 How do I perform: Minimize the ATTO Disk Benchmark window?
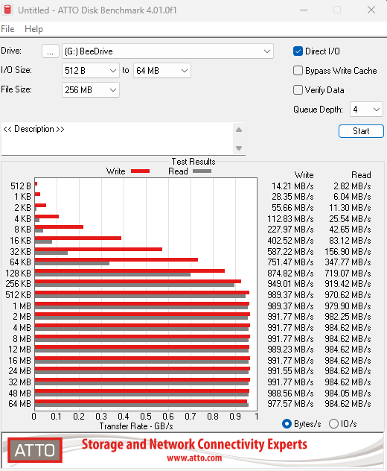[304, 10]
